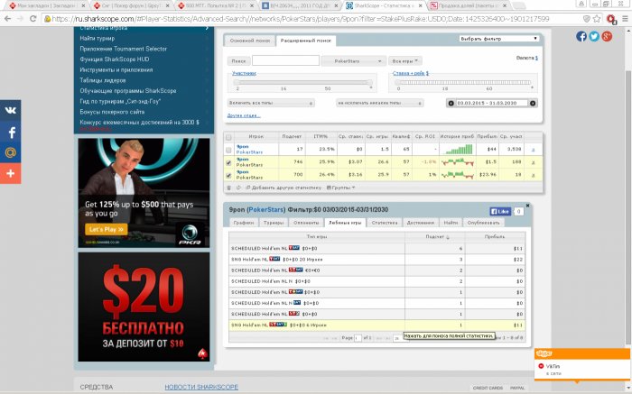
Task: Select the Расширенный поиск tab
Action: (x=306, y=41)
